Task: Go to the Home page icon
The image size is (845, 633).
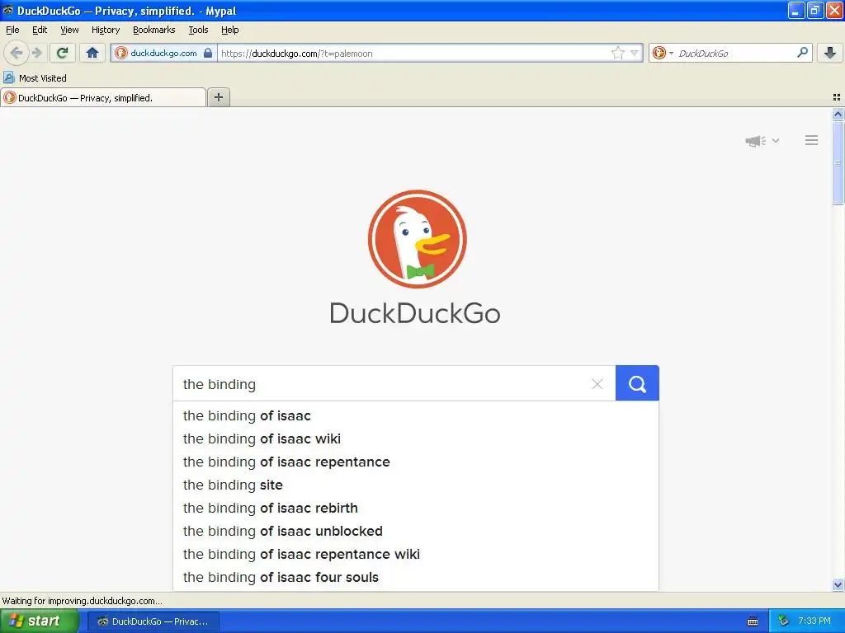Action: (92, 53)
